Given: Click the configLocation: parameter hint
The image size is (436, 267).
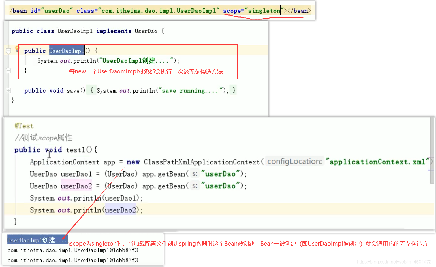Looking at the screenshot, I should point(295,161).
